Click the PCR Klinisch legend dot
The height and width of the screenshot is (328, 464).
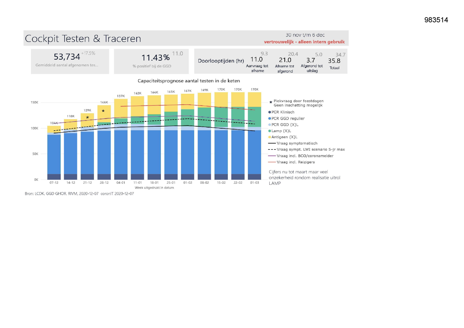pyautogui.click(x=270, y=112)
